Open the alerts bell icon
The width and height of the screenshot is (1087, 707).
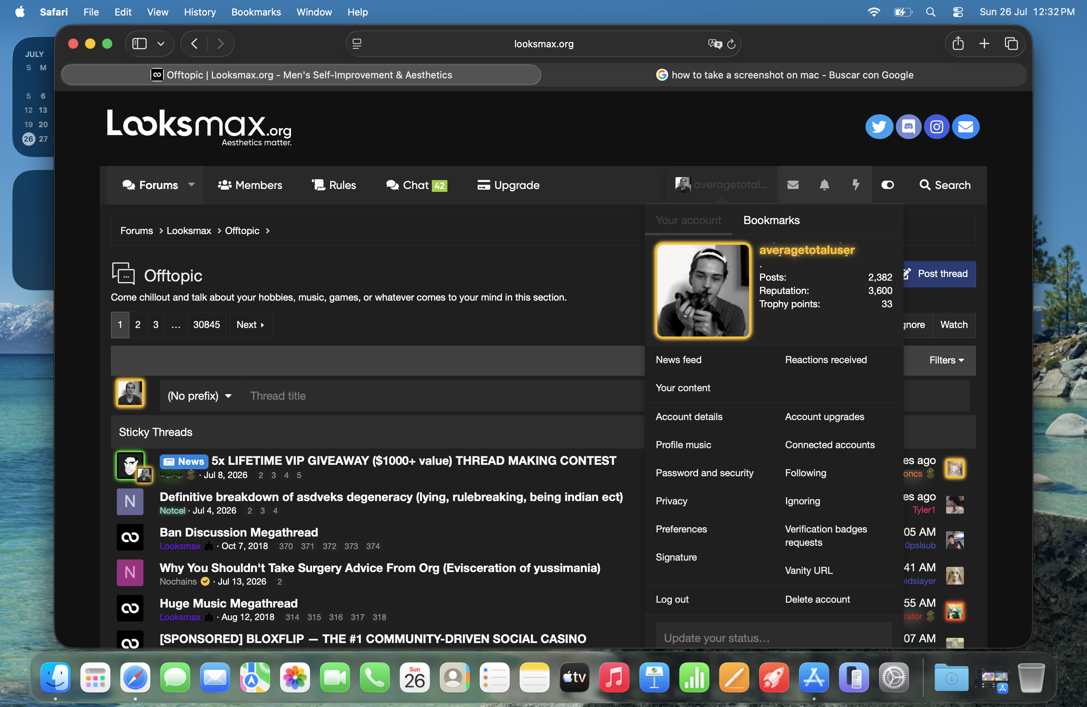click(x=824, y=185)
